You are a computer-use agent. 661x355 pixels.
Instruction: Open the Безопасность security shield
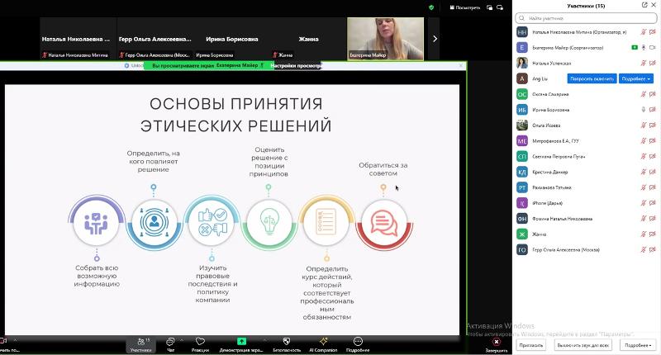click(x=286, y=343)
